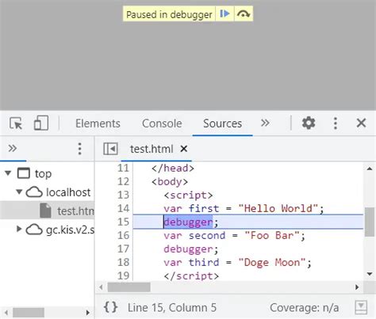Click the editor horizontal scrollbar thumb
The height and width of the screenshot is (319, 376).
click(129, 287)
